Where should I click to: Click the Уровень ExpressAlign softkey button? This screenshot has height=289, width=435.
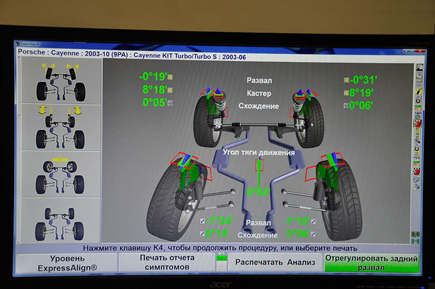click(66, 263)
